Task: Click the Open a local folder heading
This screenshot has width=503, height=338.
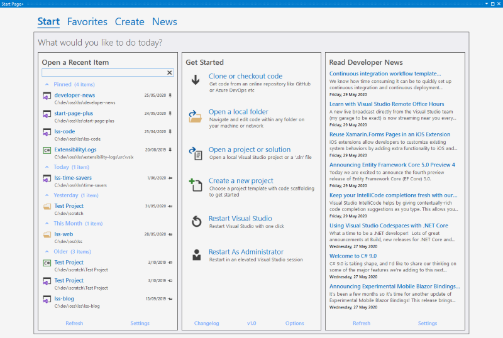Action: coord(238,112)
